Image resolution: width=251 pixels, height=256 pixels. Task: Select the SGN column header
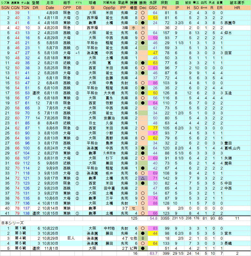[x=5, y=8]
